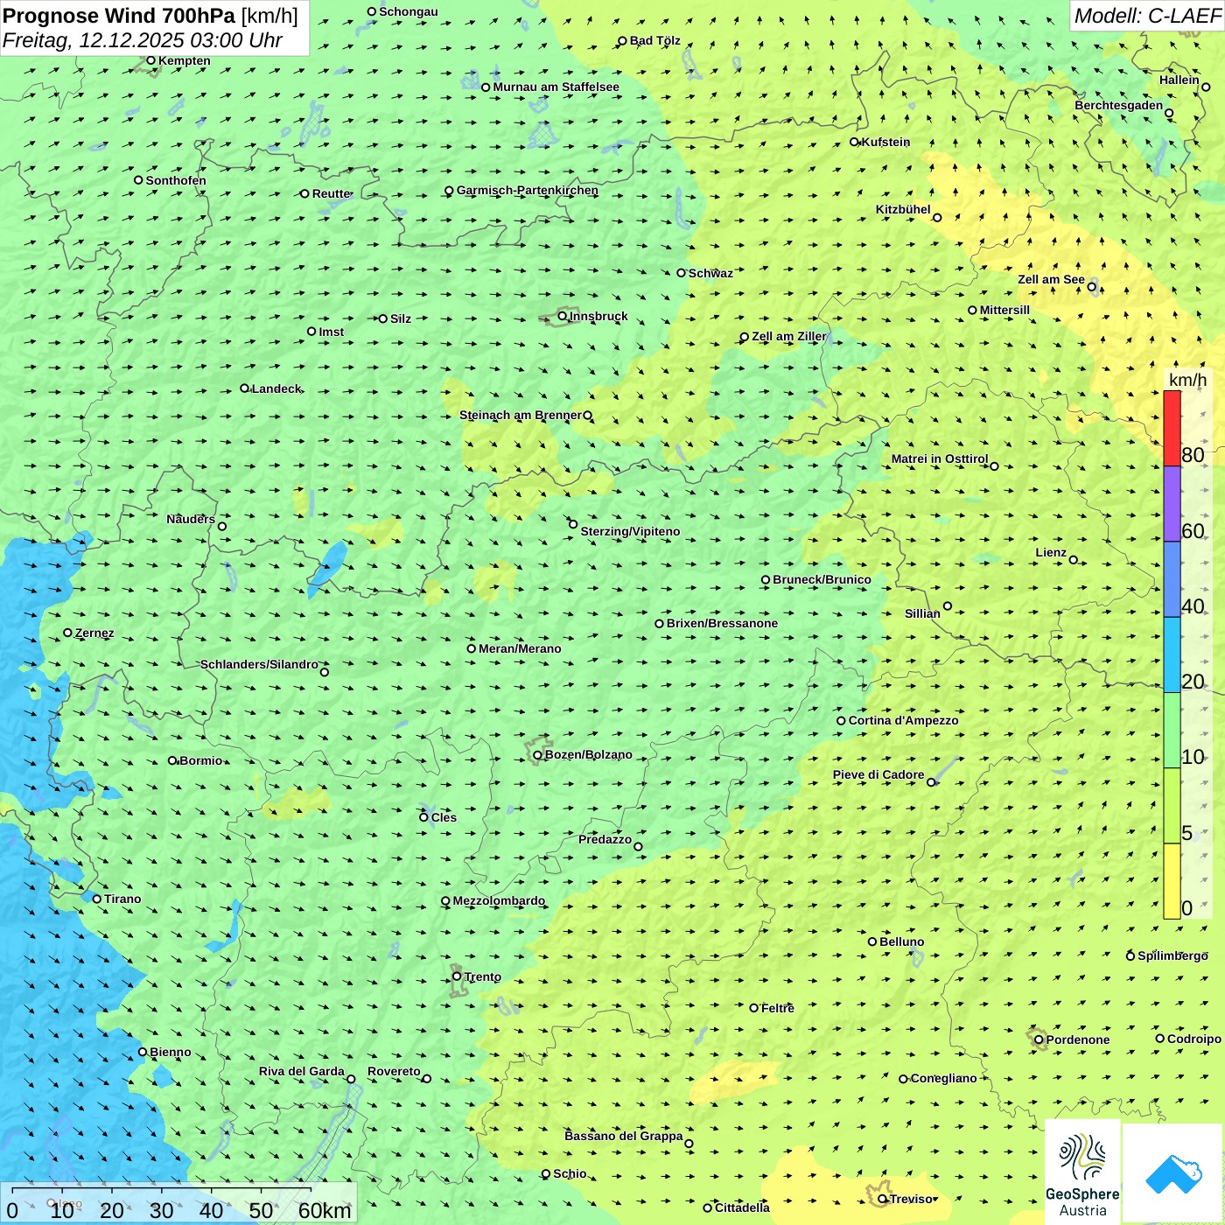This screenshot has width=1225, height=1225.
Task: Click the date 'Freitag, 12.12.2025 03:00 Uhr'
Action: click(143, 40)
